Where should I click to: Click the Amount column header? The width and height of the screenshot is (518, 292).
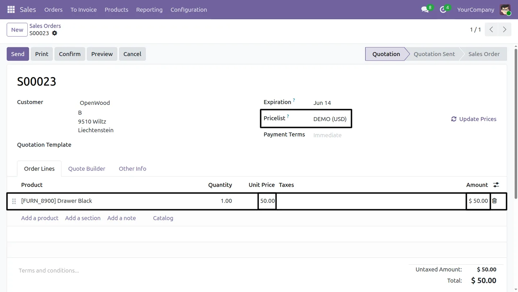477,185
